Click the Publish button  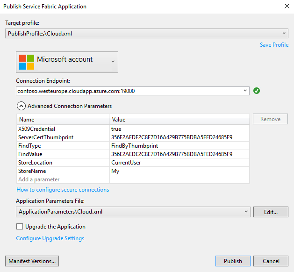point(233,261)
